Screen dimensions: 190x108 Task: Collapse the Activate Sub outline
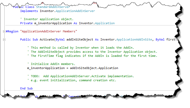[4, 40]
